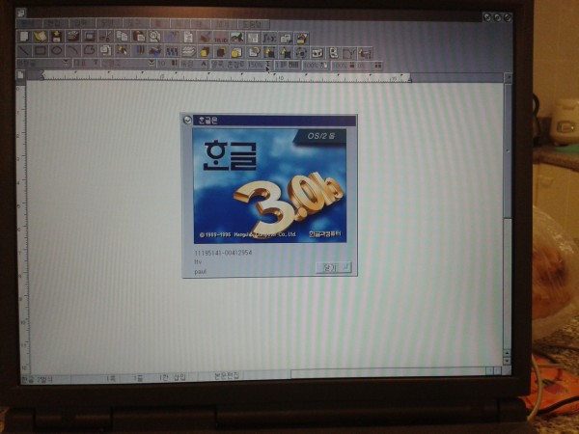Click the new blank document icon
The height and width of the screenshot is (434, 579).
(x=24, y=37)
